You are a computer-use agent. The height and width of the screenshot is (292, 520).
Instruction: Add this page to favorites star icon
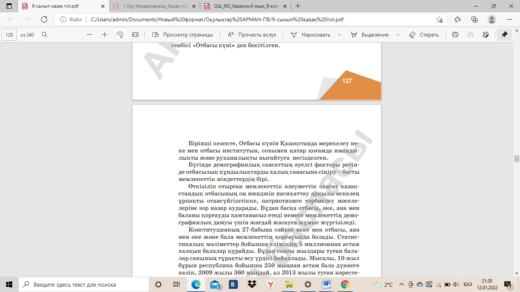click(439, 19)
